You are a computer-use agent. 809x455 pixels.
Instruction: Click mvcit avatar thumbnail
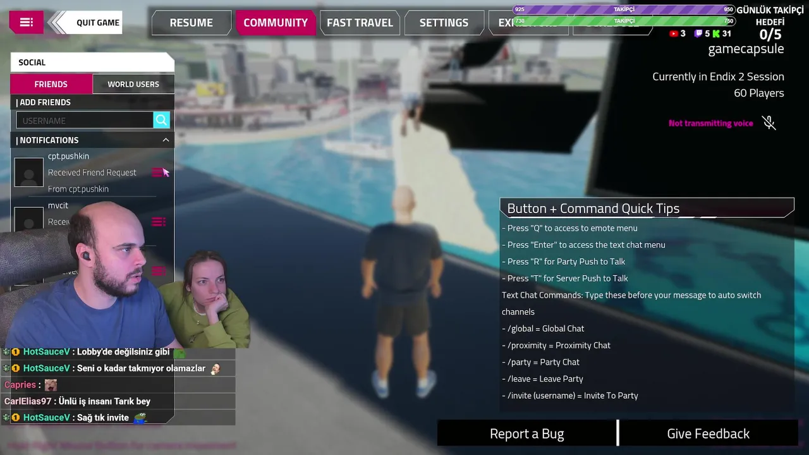[29, 220]
